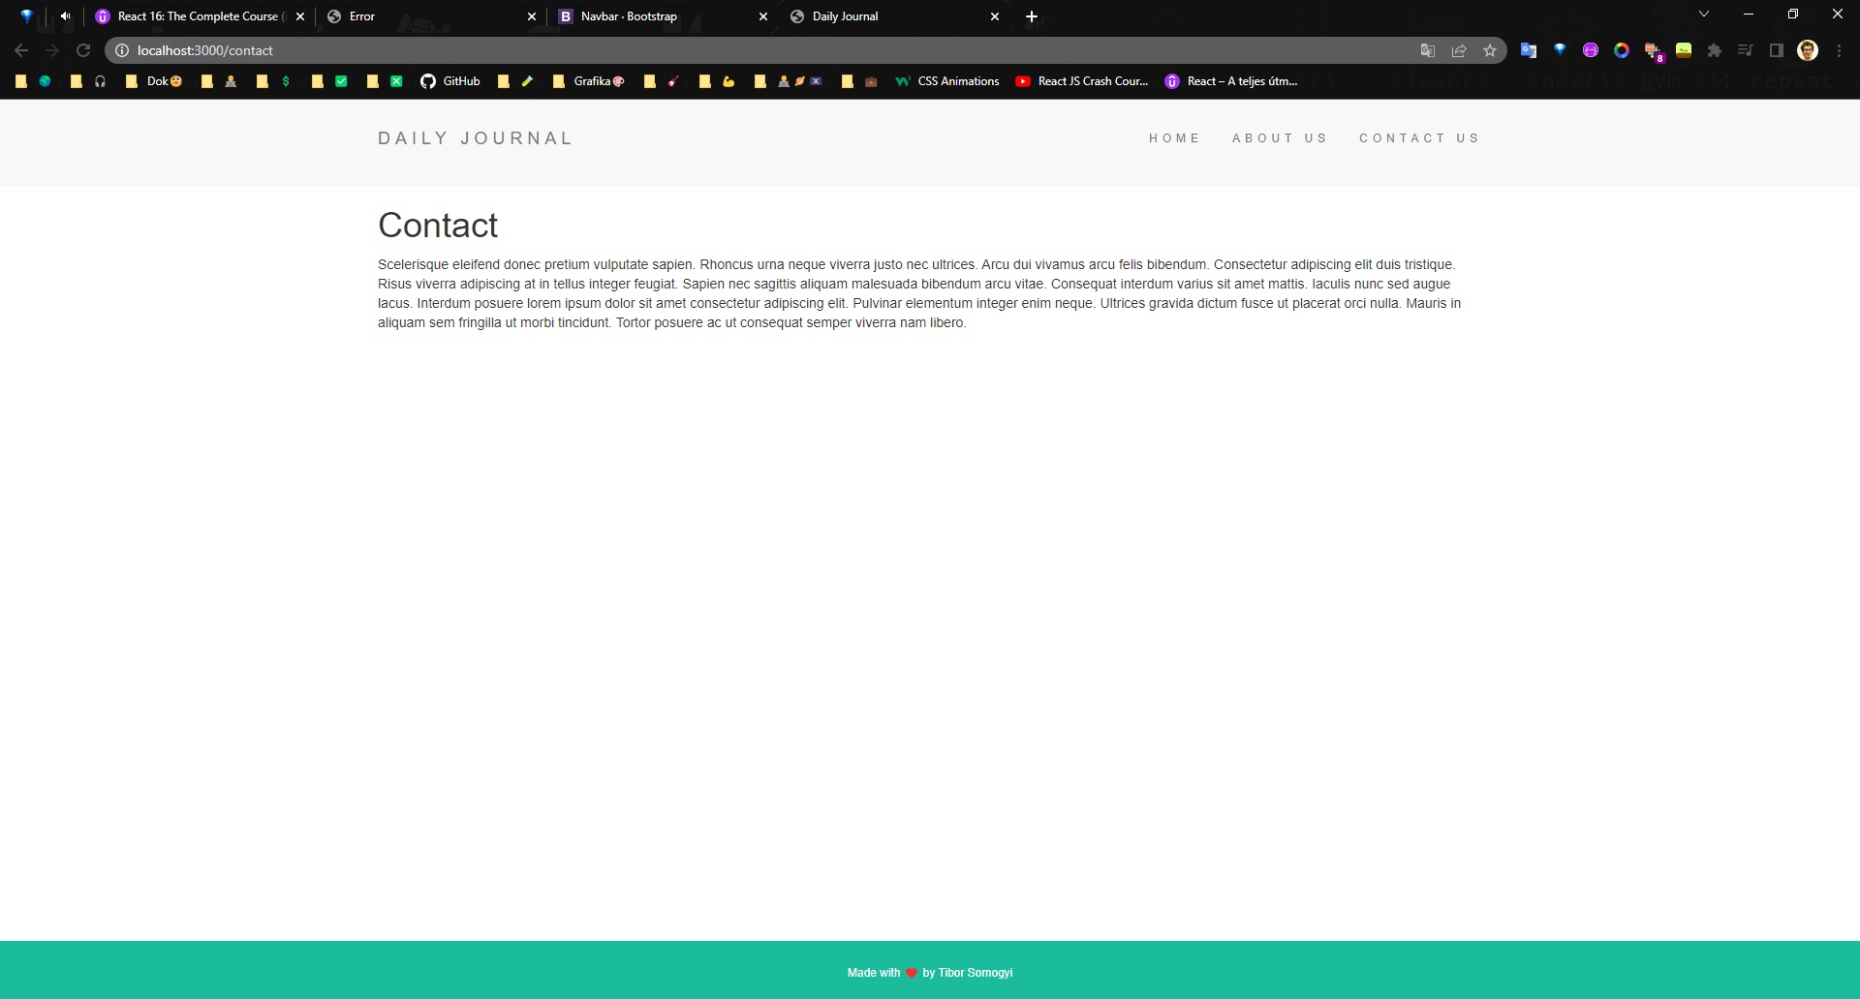Open the Chrome three-dot menu

click(x=1839, y=50)
